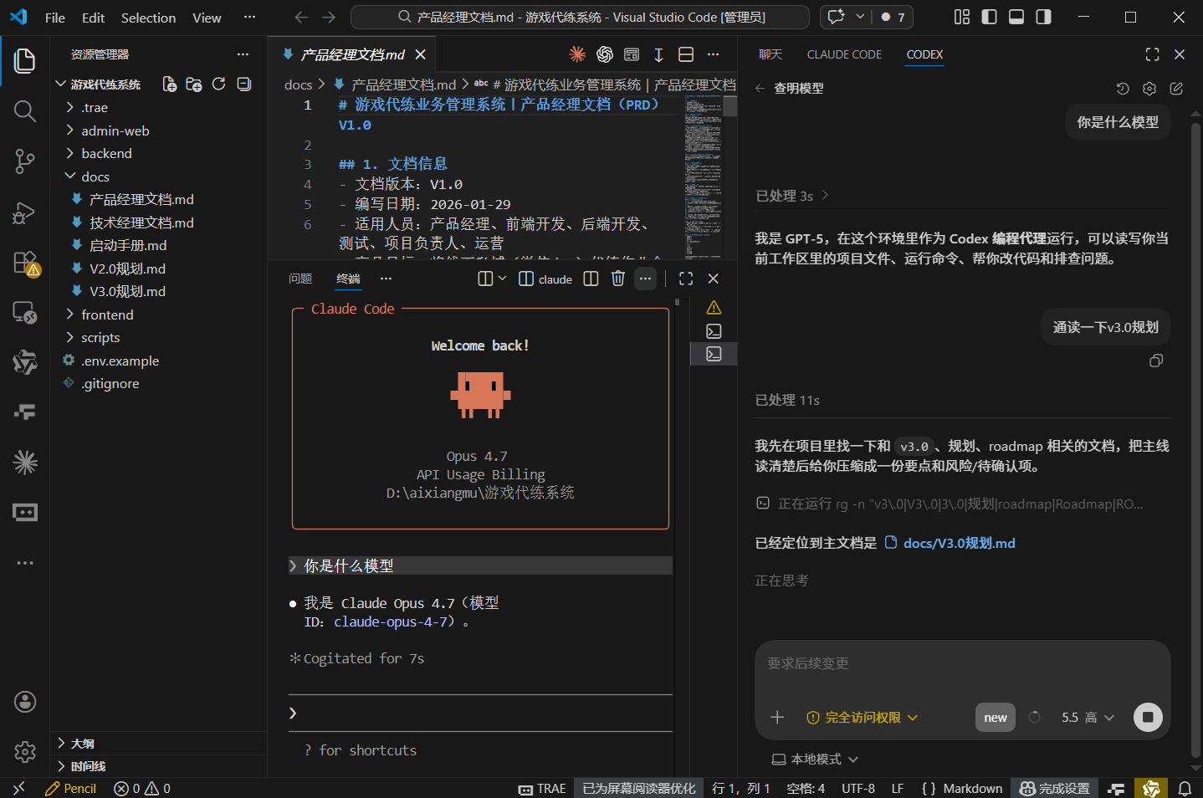Split the terminal panel
This screenshot has height=798, width=1203.
click(x=591, y=279)
